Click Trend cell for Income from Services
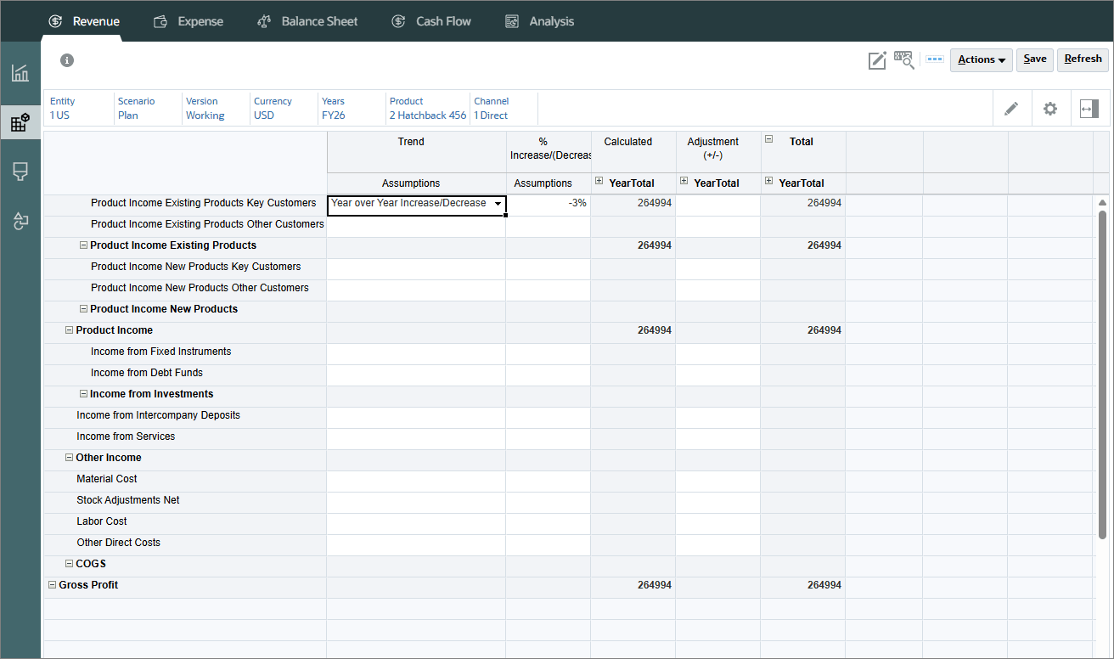 click(416, 439)
